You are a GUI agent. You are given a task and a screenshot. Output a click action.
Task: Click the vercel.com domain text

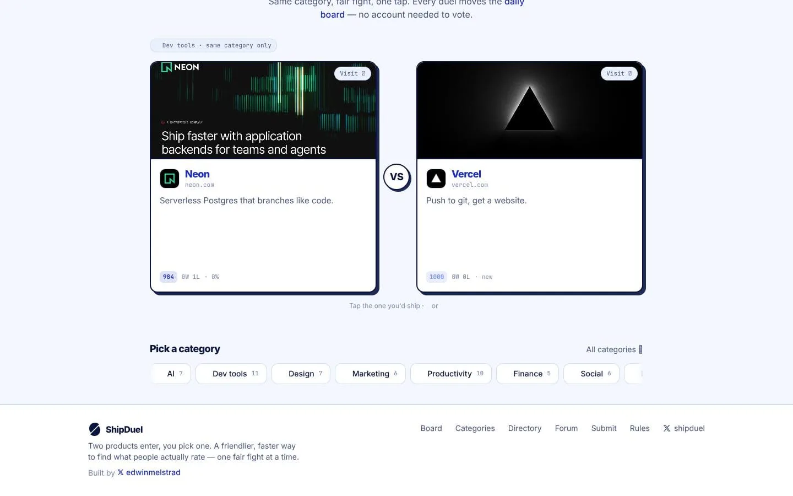(470, 185)
